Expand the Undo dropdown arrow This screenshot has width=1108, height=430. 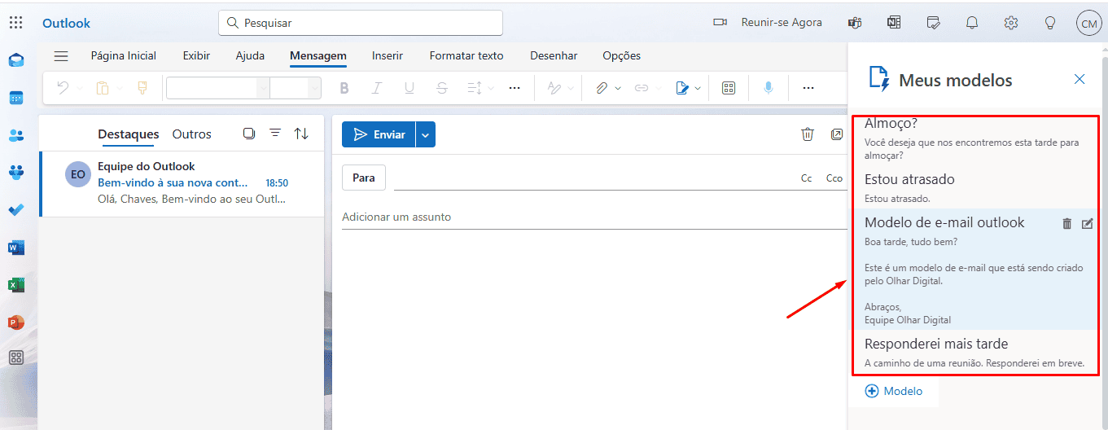coord(80,88)
